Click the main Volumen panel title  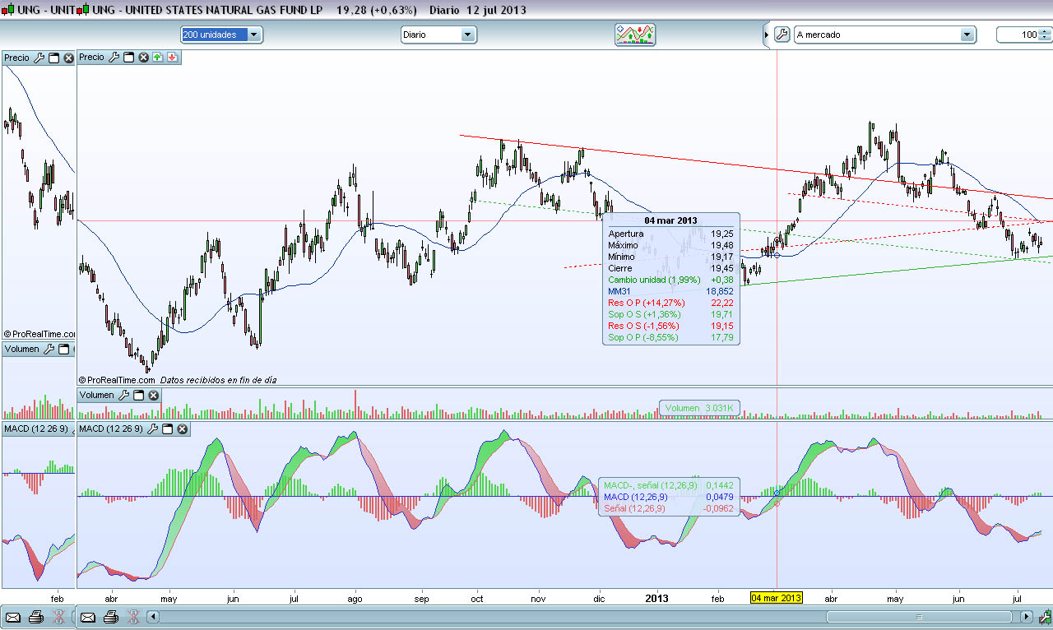point(97,396)
